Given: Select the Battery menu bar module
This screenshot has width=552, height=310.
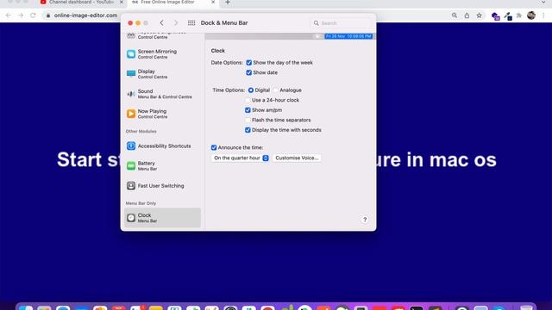Looking at the screenshot, I should pyautogui.click(x=162, y=166).
